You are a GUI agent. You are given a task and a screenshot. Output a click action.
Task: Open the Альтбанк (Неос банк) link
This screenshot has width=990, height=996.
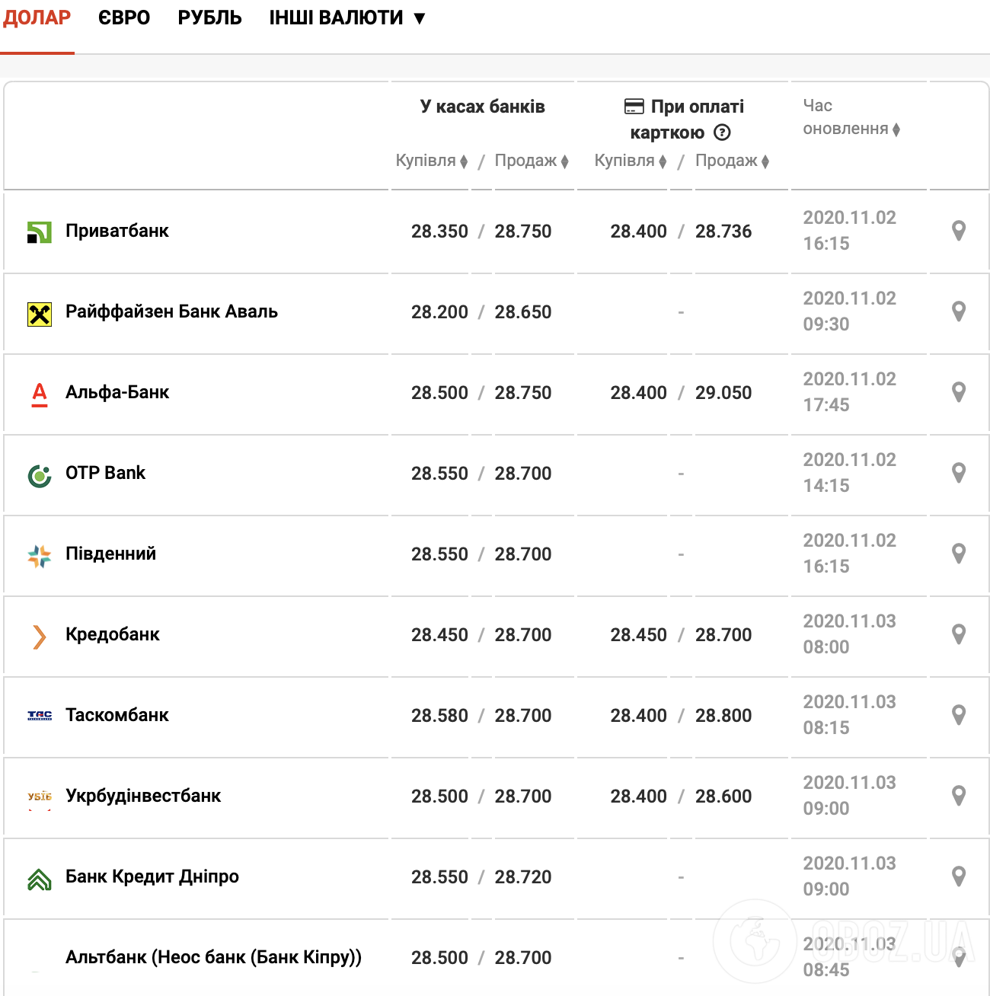pos(213,957)
